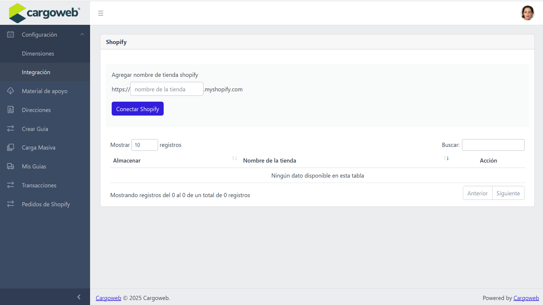Toggle the hamburger menu icon
The width and height of the screenshot is (543, 305).
coord(101,13)
